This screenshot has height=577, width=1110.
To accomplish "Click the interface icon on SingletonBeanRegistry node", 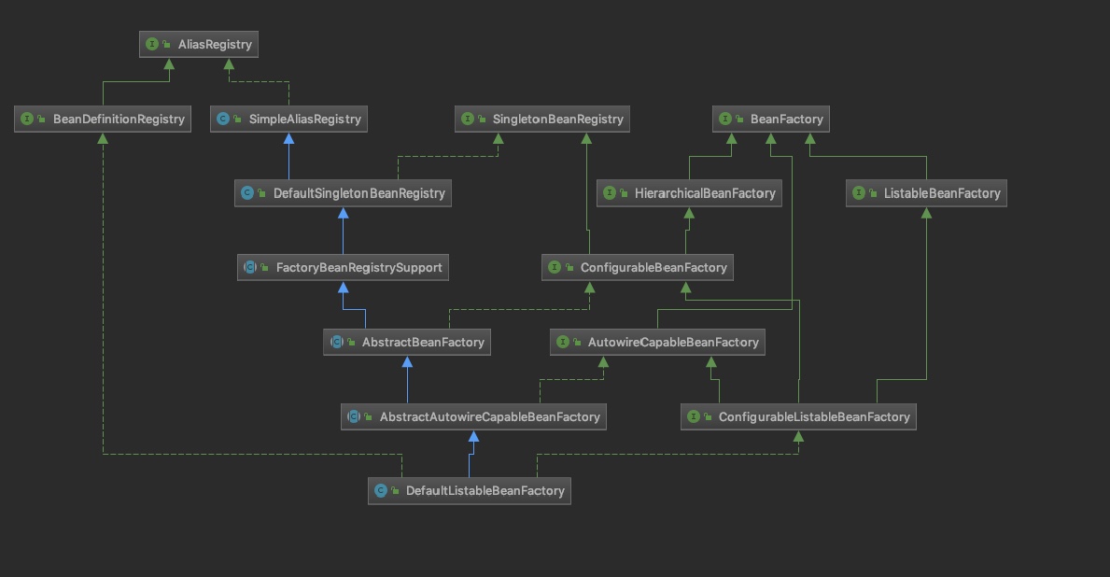I will [467, 119].
